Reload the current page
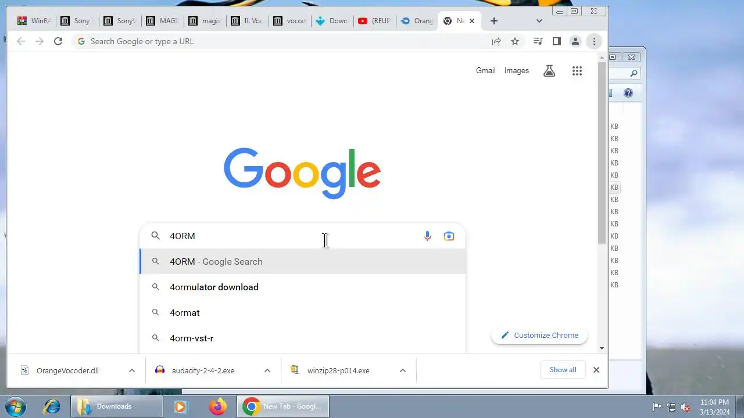 coord(58,41)
